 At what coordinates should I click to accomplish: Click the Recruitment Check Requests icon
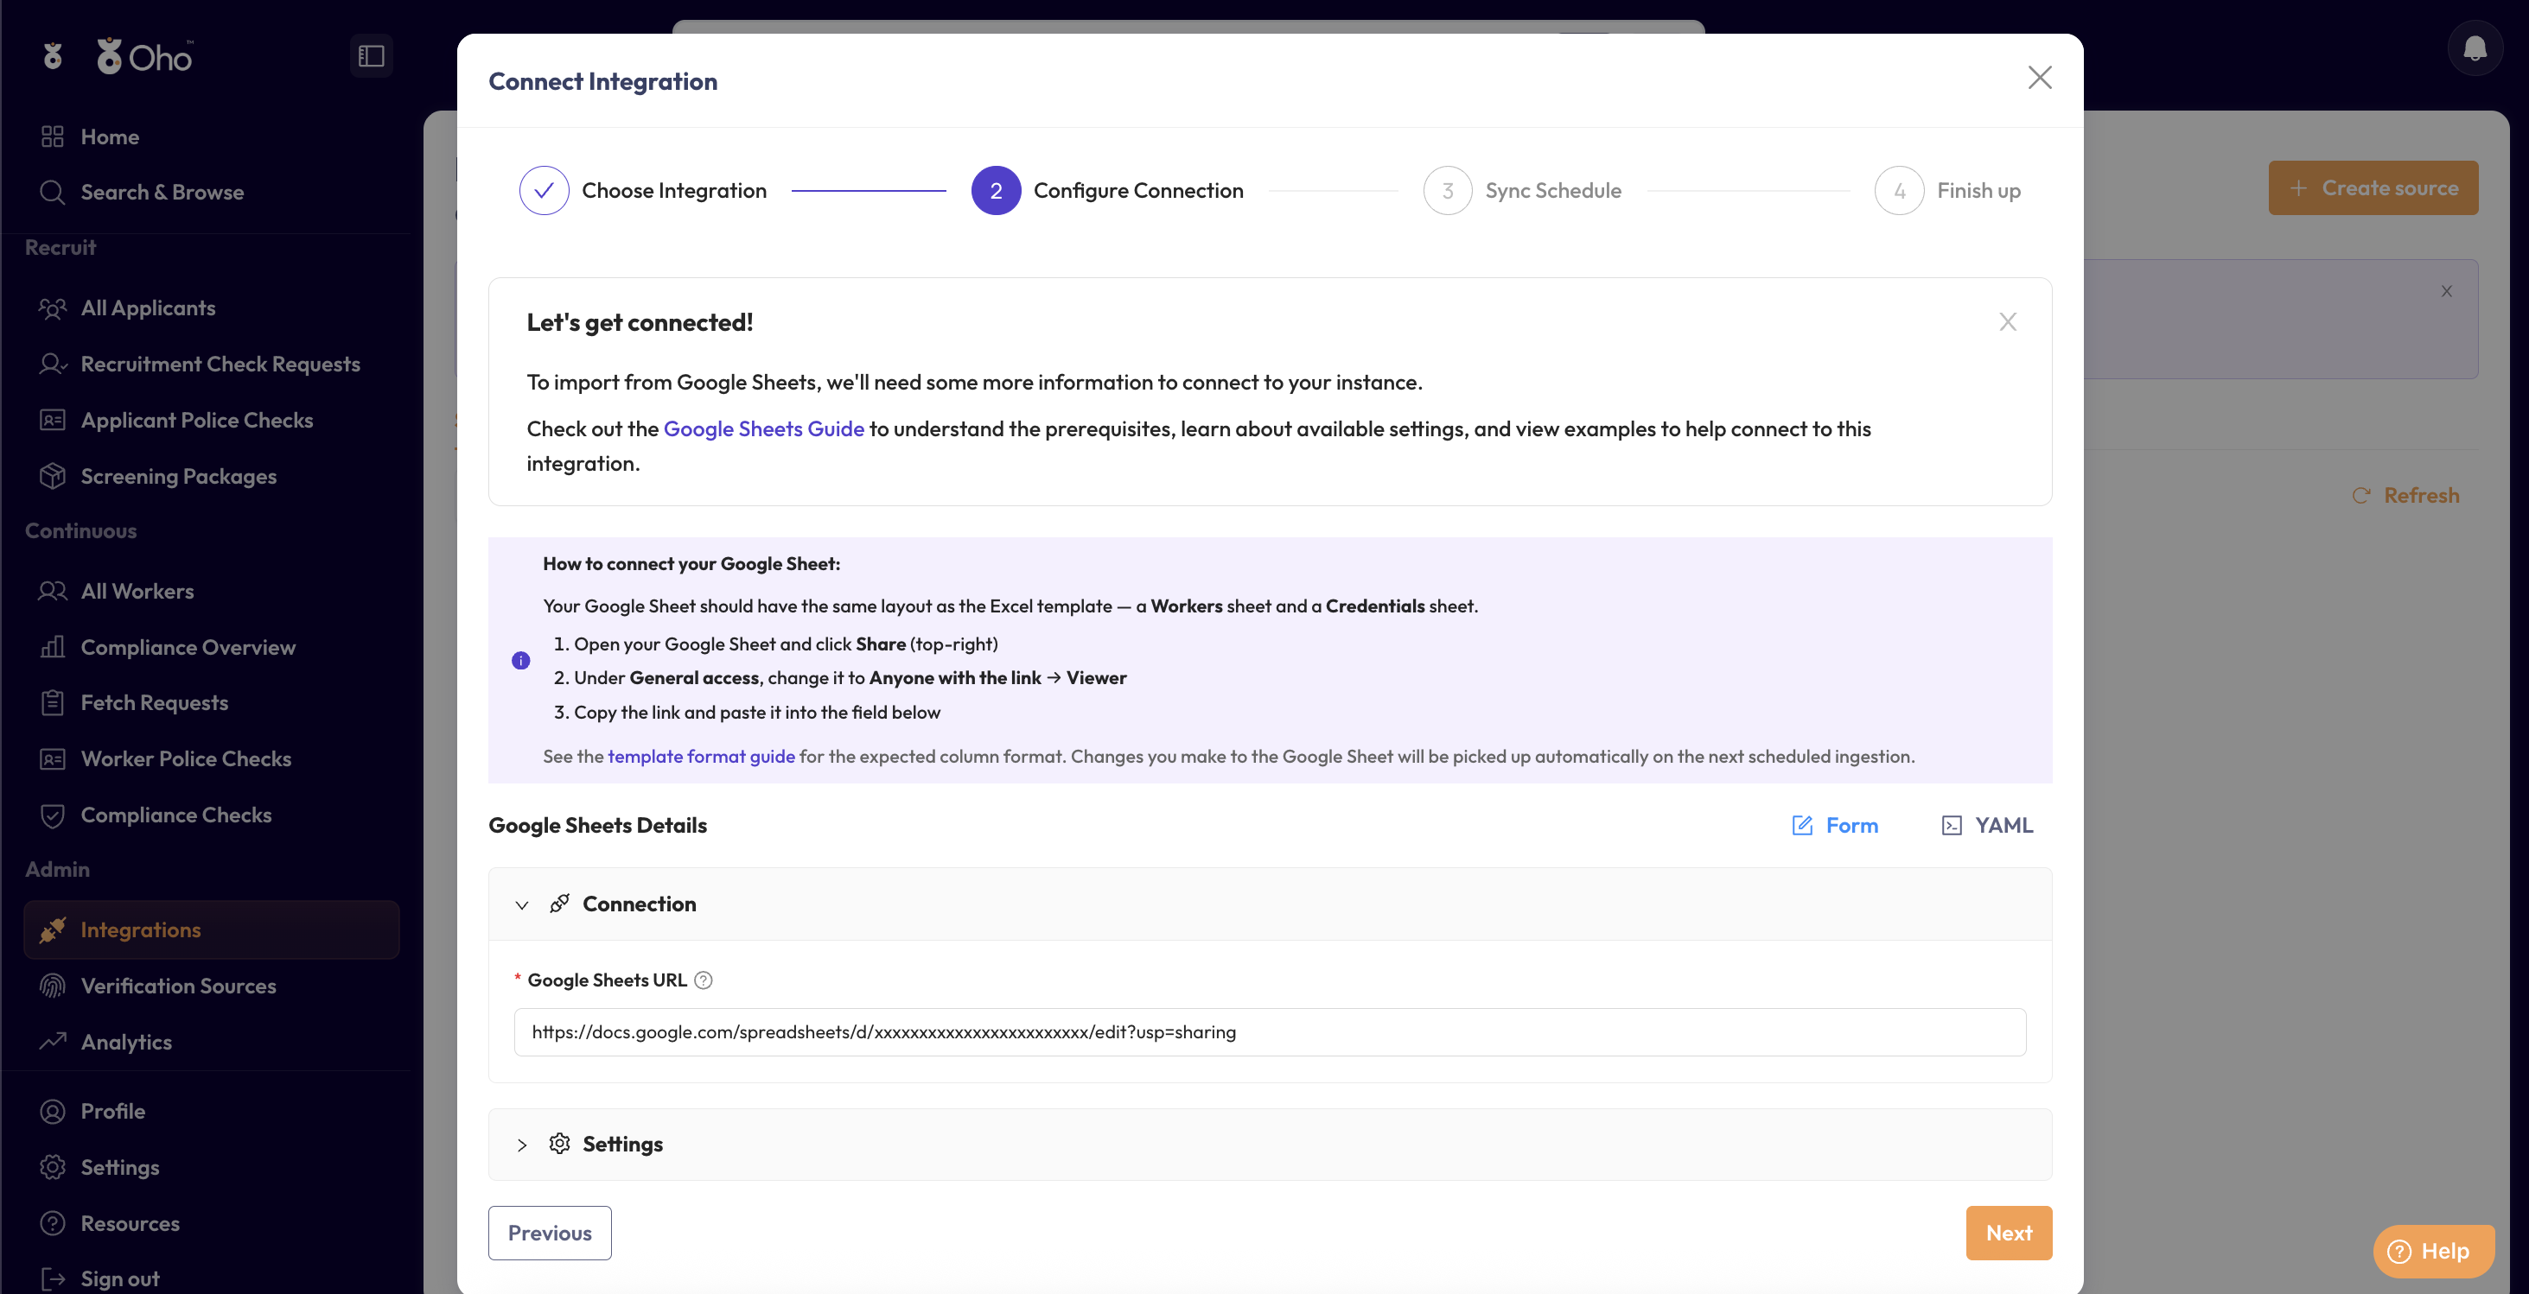click(x=53, y=364)
